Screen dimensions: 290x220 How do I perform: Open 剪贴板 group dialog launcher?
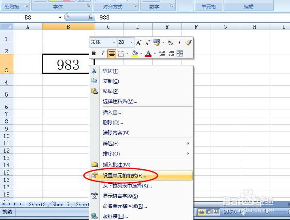point(26,6)
